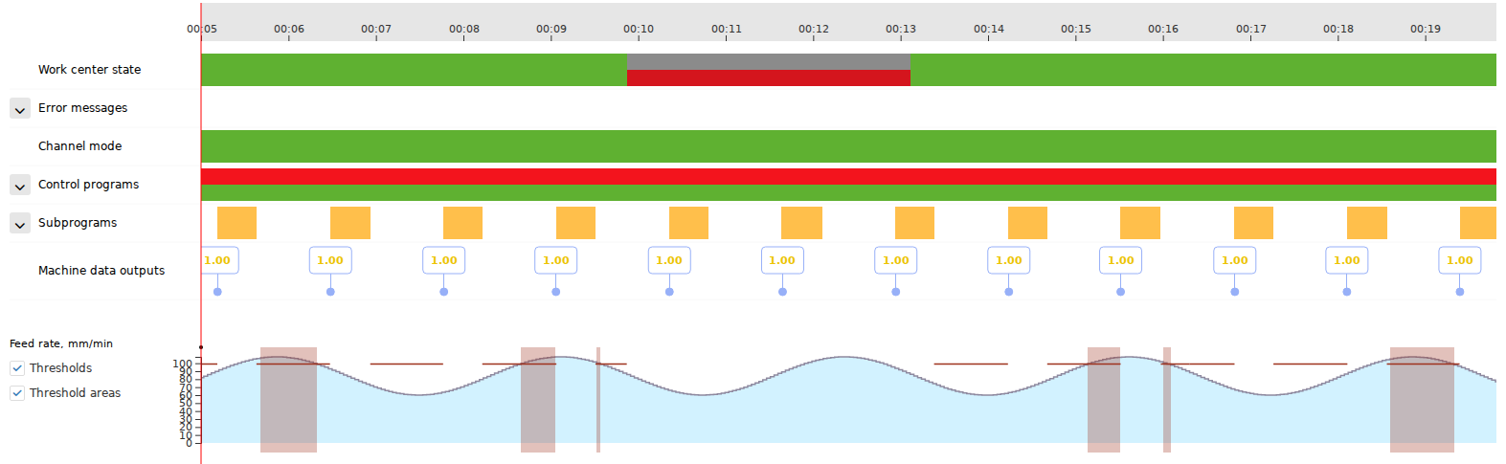
Task: Click 1.00 data marker under 00:13
Action: pyautogui.click(x=896, y=260)
